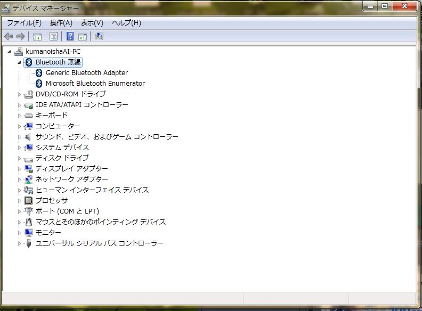Select the Generic Bluetooth Adapter label
Viewport: 422px width, 311px height.
tap(87, 73)
